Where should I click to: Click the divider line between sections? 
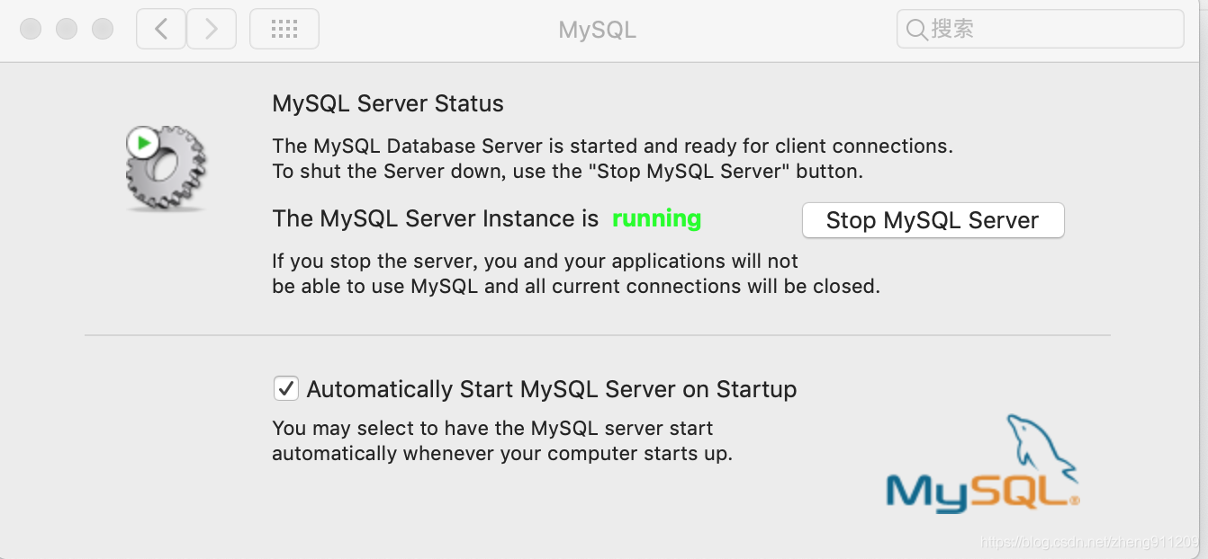(x=597, y=336)
